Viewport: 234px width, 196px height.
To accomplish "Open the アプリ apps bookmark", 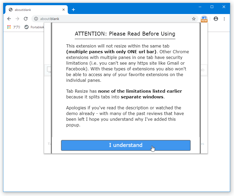I will [13, 27].
